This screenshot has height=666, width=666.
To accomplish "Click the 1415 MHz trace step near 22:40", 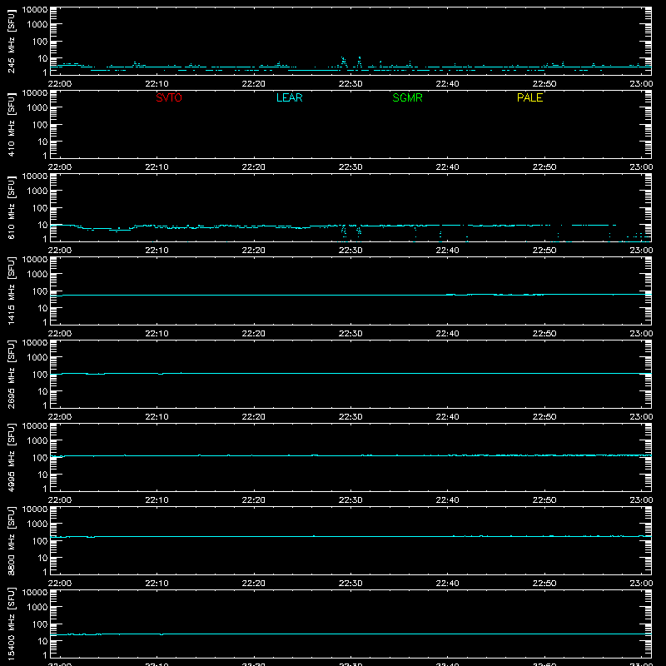I will point(450,295).
